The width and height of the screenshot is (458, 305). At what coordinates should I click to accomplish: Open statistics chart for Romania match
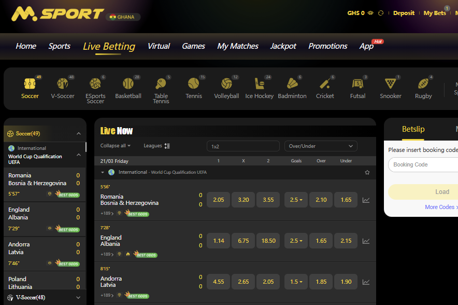coord(366,200)
